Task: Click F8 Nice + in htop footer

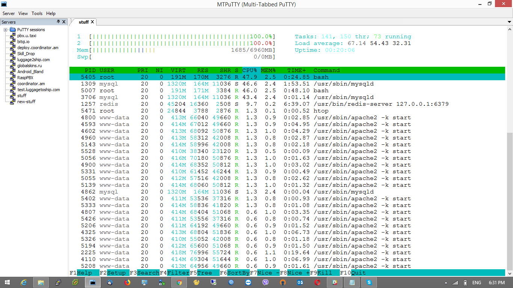Action: click(x=295, y=273)
